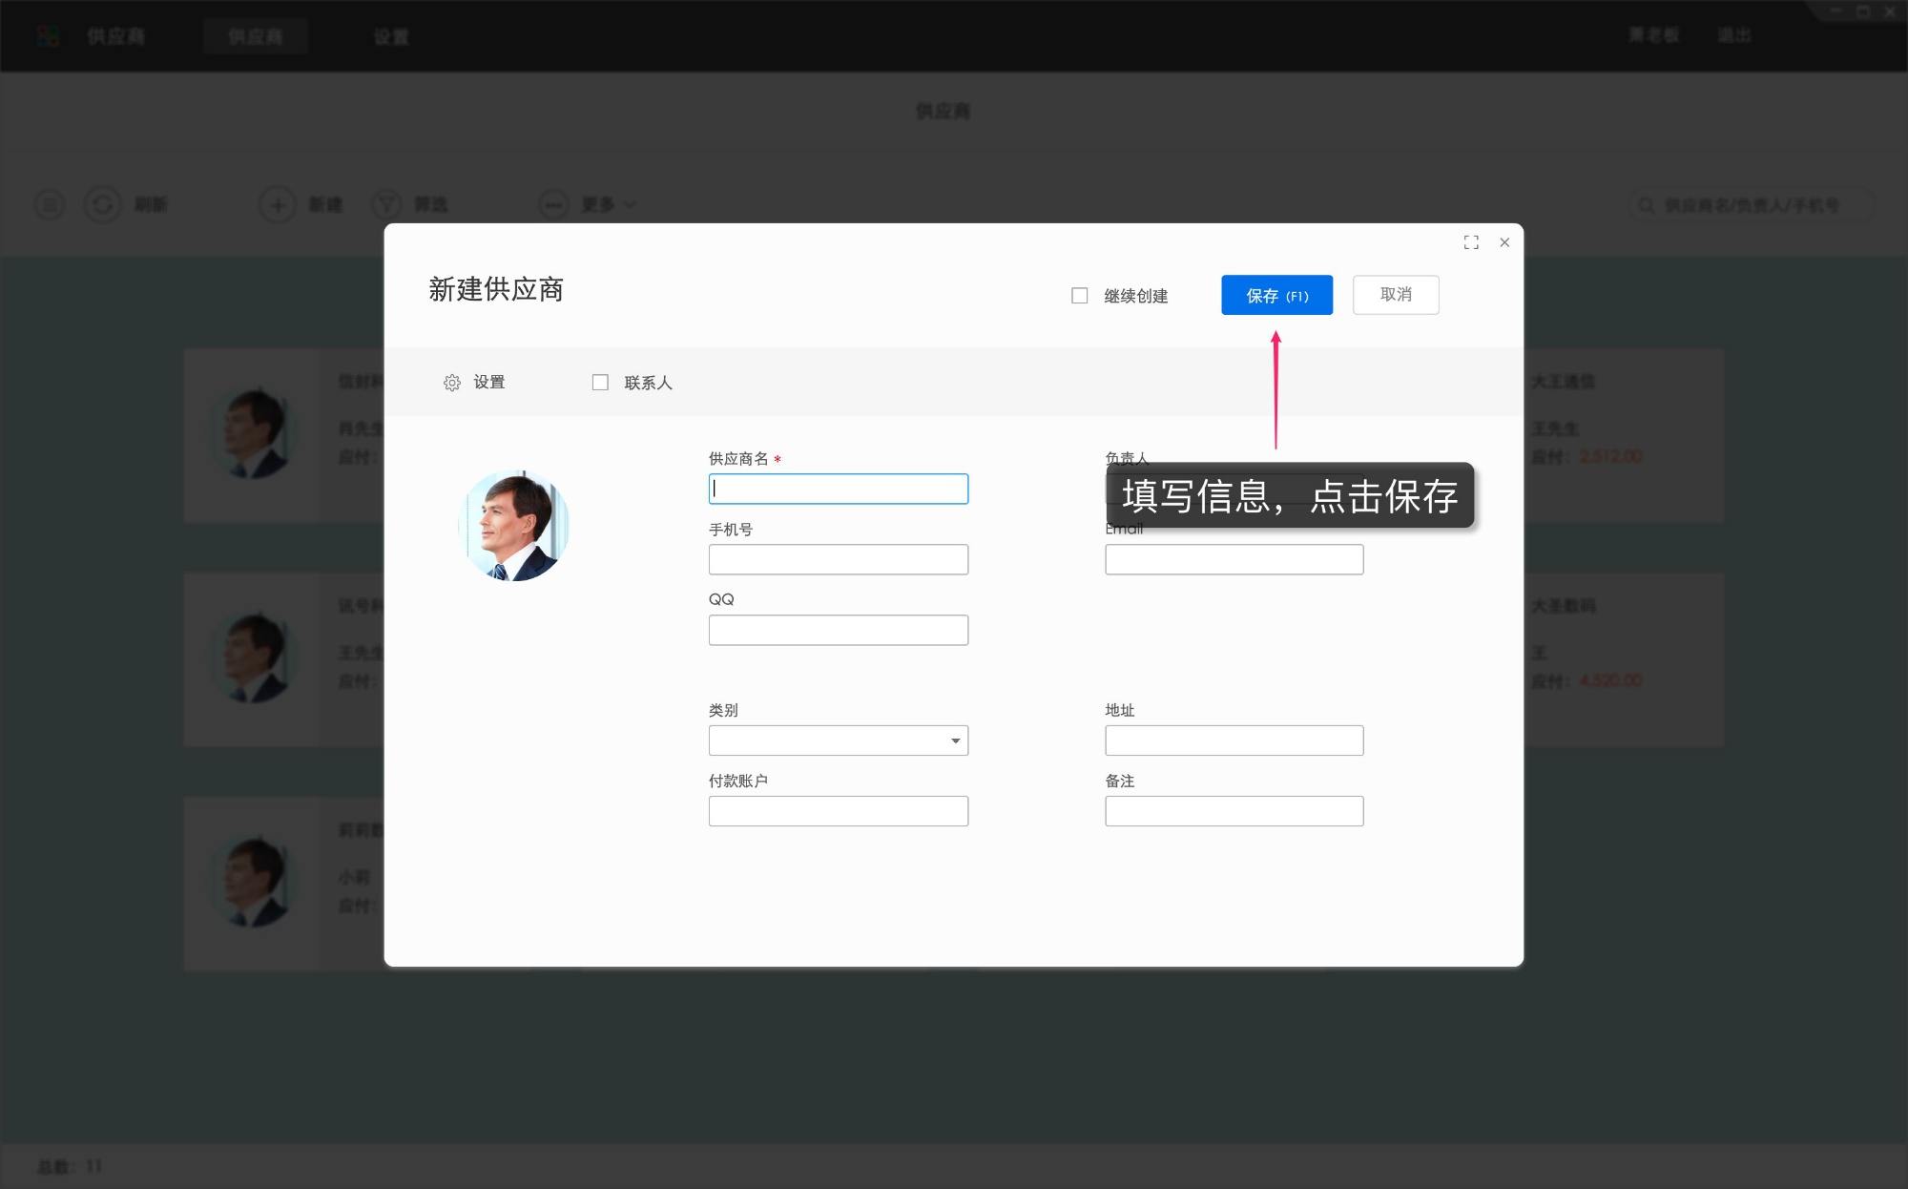The height and width of the screenshot is (1189, 1908).
Task: Click the supplier avatar thumbnail in the dialog
Action: (514, 524)
